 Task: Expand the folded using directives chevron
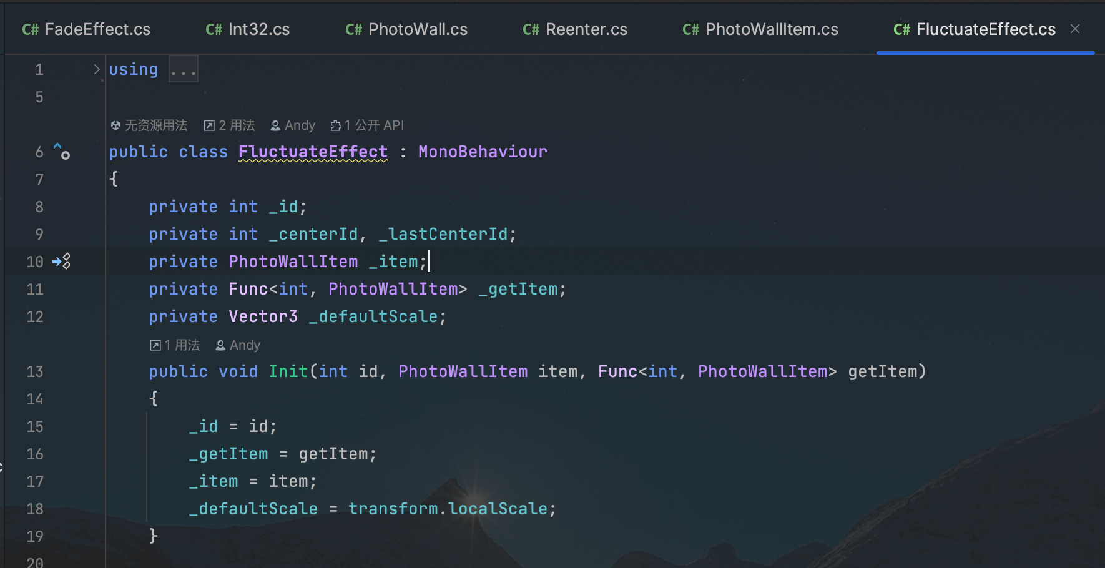97,69
